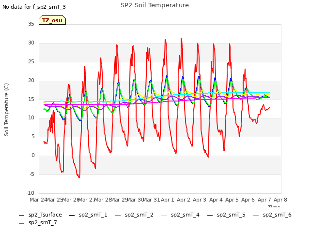Image resolution: width=310 pixels, height=232 pixels.
Task: Click magenta sp2_smT_7 legend color marker
Action: coord(21,223)
